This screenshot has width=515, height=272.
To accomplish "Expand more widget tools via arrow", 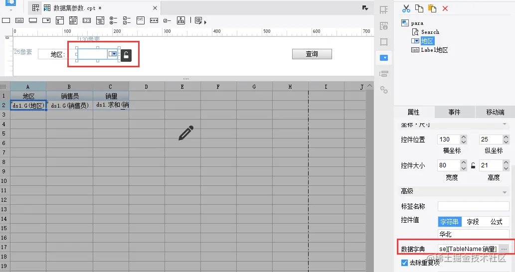I will coord(205,22).
